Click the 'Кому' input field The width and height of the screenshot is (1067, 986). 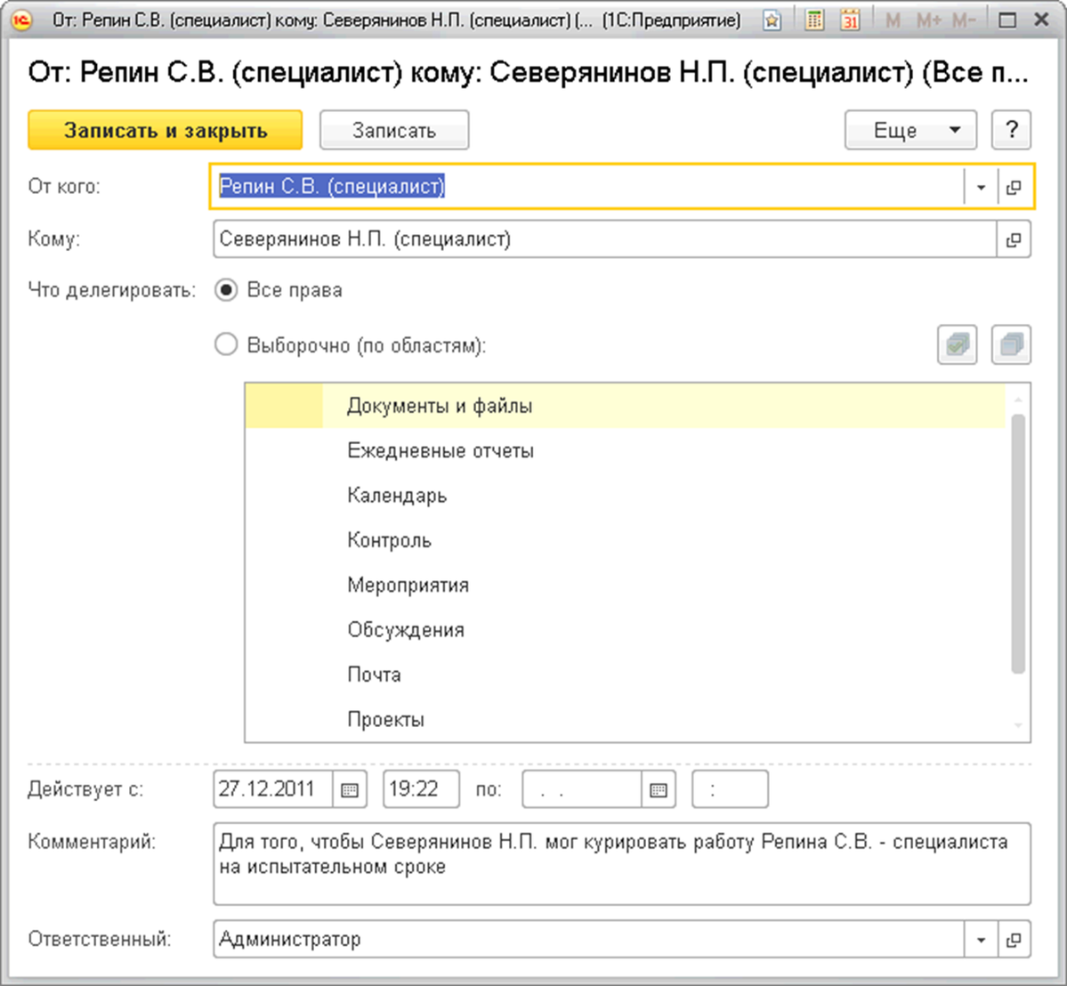coord(605,239)
